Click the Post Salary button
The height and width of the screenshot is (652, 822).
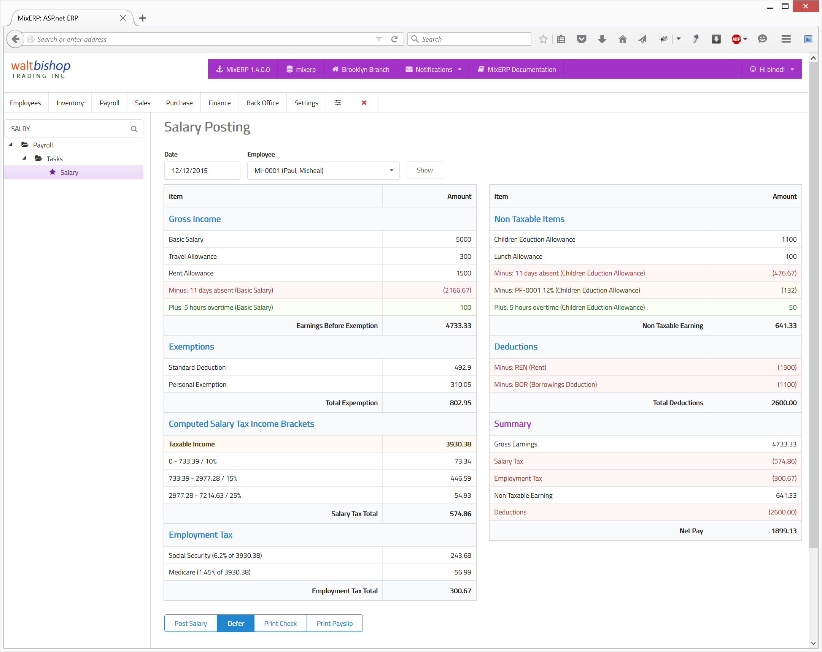[x=191, y=624]
